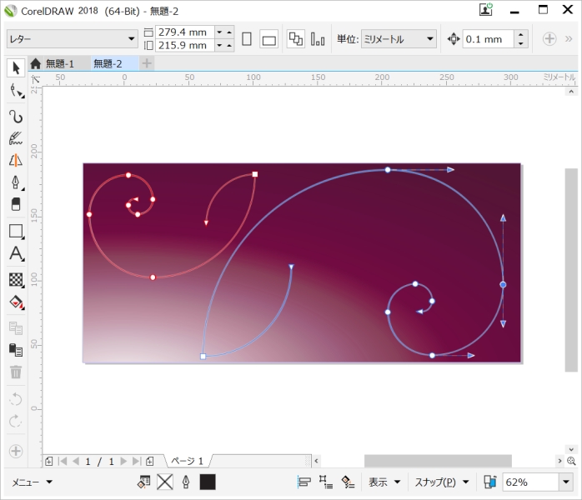This screenshot has width=582, height=500.
Task: Select the Rectangle tool
Action: click(x=16, y=231)
